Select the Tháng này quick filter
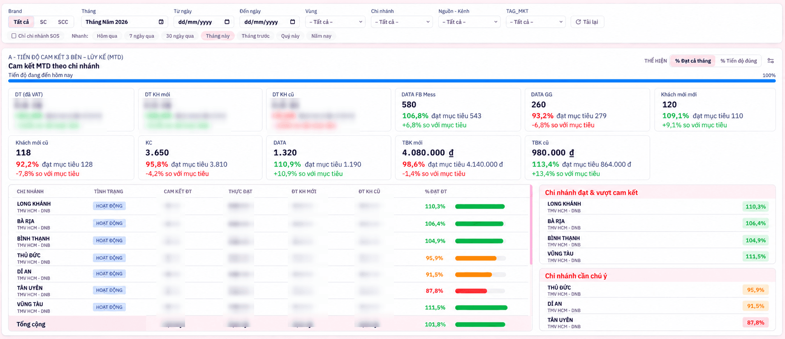The width and height of the screenshot is (785, 339). click(x=218, y=36)
